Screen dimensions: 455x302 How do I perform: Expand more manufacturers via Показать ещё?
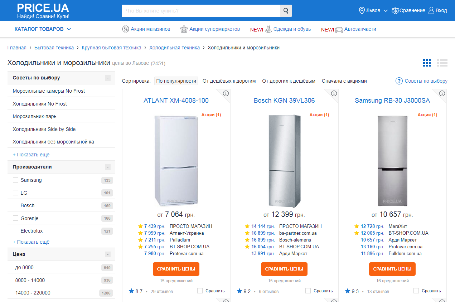[x=31, y=242]
